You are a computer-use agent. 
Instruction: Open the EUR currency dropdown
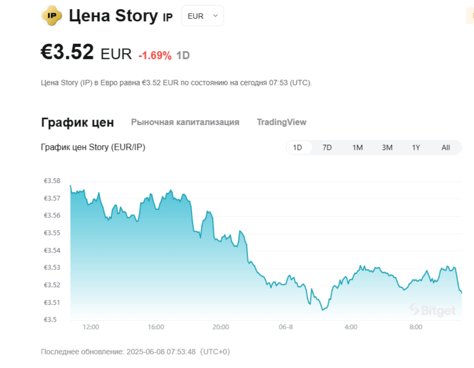(x=202, y=16)
